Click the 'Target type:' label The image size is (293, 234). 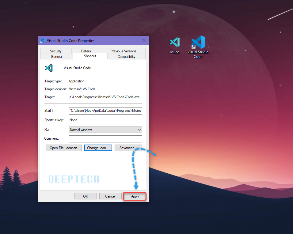point(53,81)
